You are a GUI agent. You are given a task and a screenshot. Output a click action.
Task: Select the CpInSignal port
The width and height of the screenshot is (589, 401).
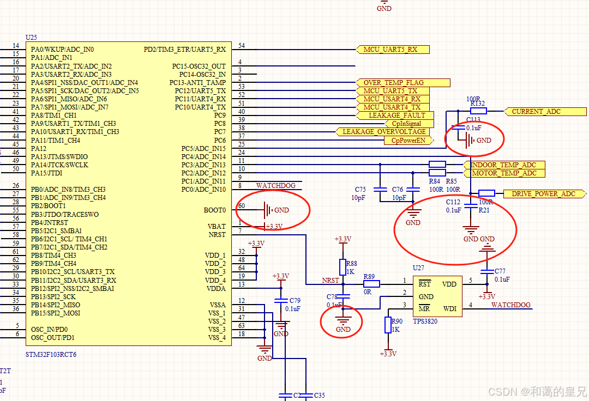point(410,124)
